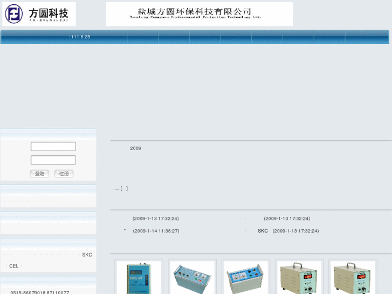This screenshot has height=294, width=392.
Task: Open the rightmost beige red-display instrument thumbnail
Action: pyautogui.click(x=353, y=277)
